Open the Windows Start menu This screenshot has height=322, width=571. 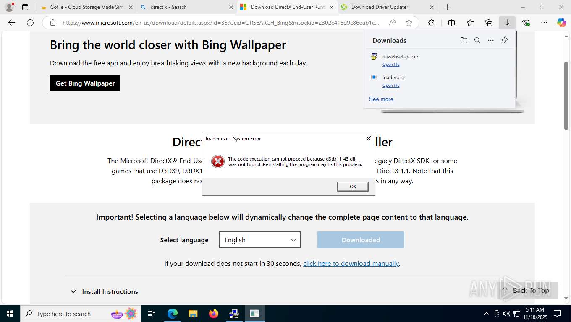tap(10, 314)
